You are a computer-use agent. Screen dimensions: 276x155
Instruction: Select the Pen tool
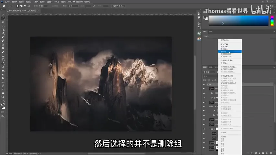point(3,86)
